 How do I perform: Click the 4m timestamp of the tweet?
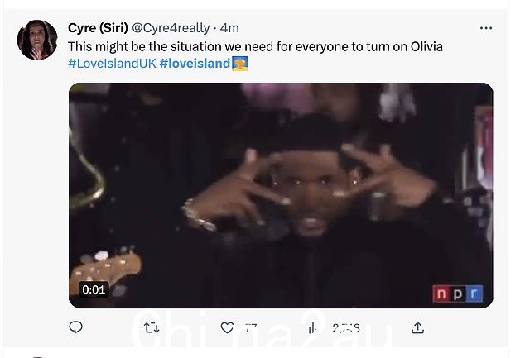(x=229, y=28)
